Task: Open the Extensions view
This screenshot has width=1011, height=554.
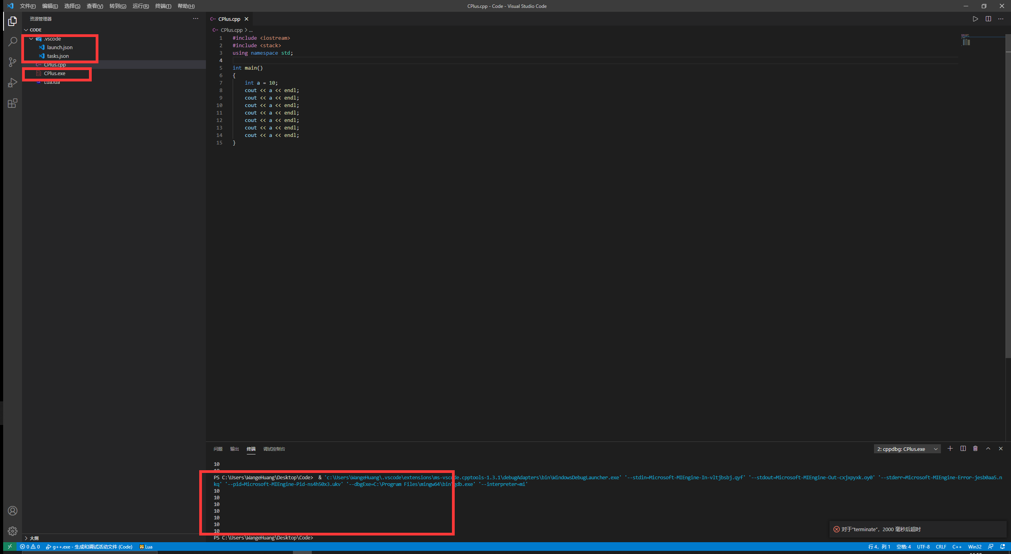Action: click(x=13, y=103)
